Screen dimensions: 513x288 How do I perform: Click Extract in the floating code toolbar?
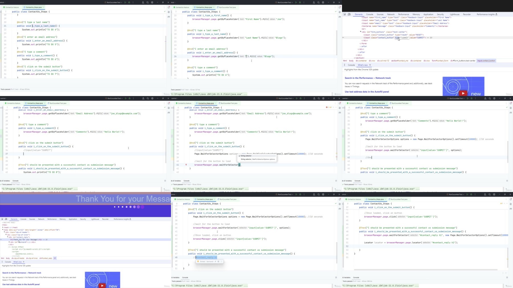[x=202, y=261]
